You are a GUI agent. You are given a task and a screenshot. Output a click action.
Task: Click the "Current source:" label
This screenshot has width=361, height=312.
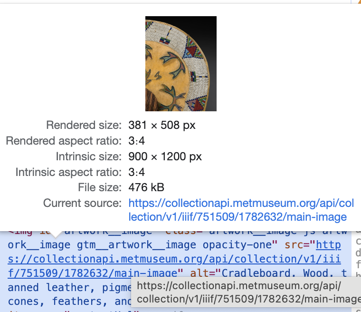point(83,203)
